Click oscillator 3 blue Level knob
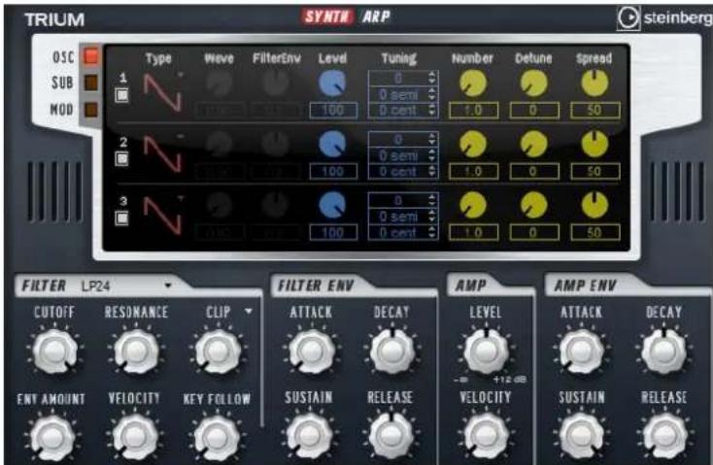Screen dimensions: 713x465 pos(332,205)
